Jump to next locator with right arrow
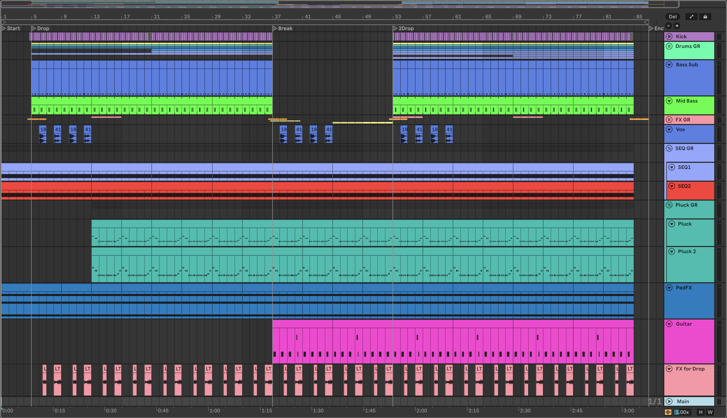Screen dimensions: 727x418 click(x=677, y=26)
